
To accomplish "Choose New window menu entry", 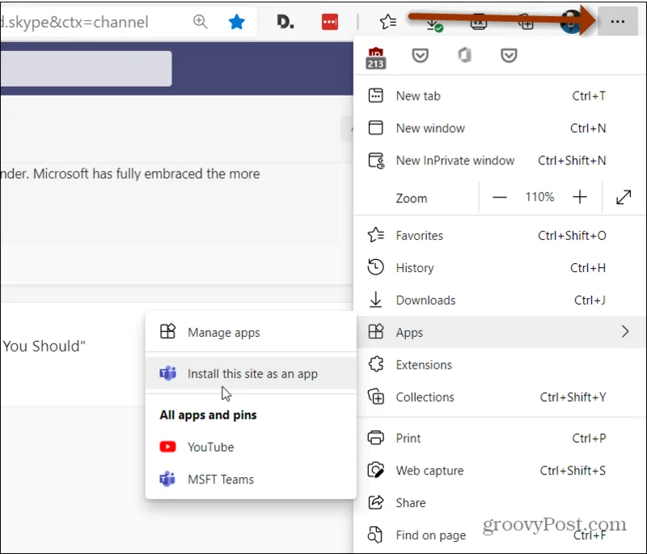I will click(x=500, y=128).
